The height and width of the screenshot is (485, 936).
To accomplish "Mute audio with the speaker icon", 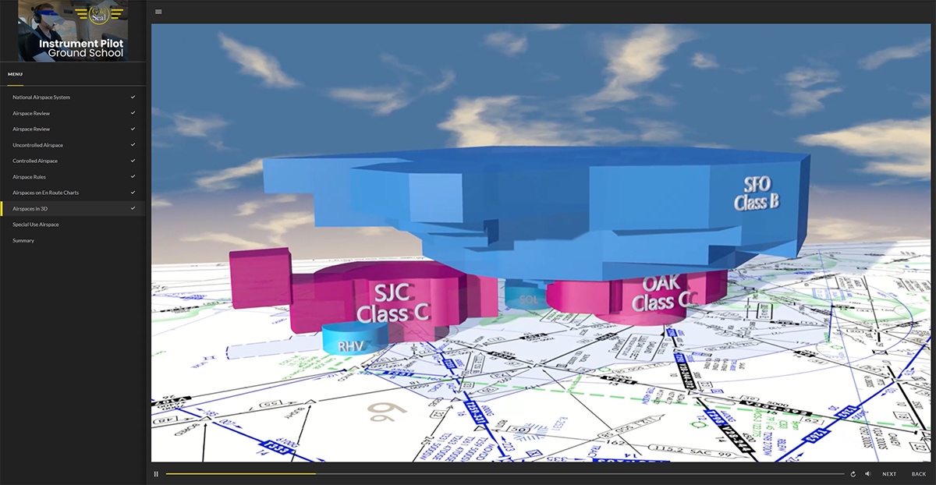I will (867, 474).
